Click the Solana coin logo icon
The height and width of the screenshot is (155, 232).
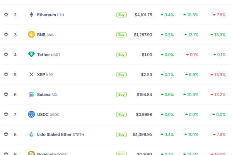pos(31,95)
